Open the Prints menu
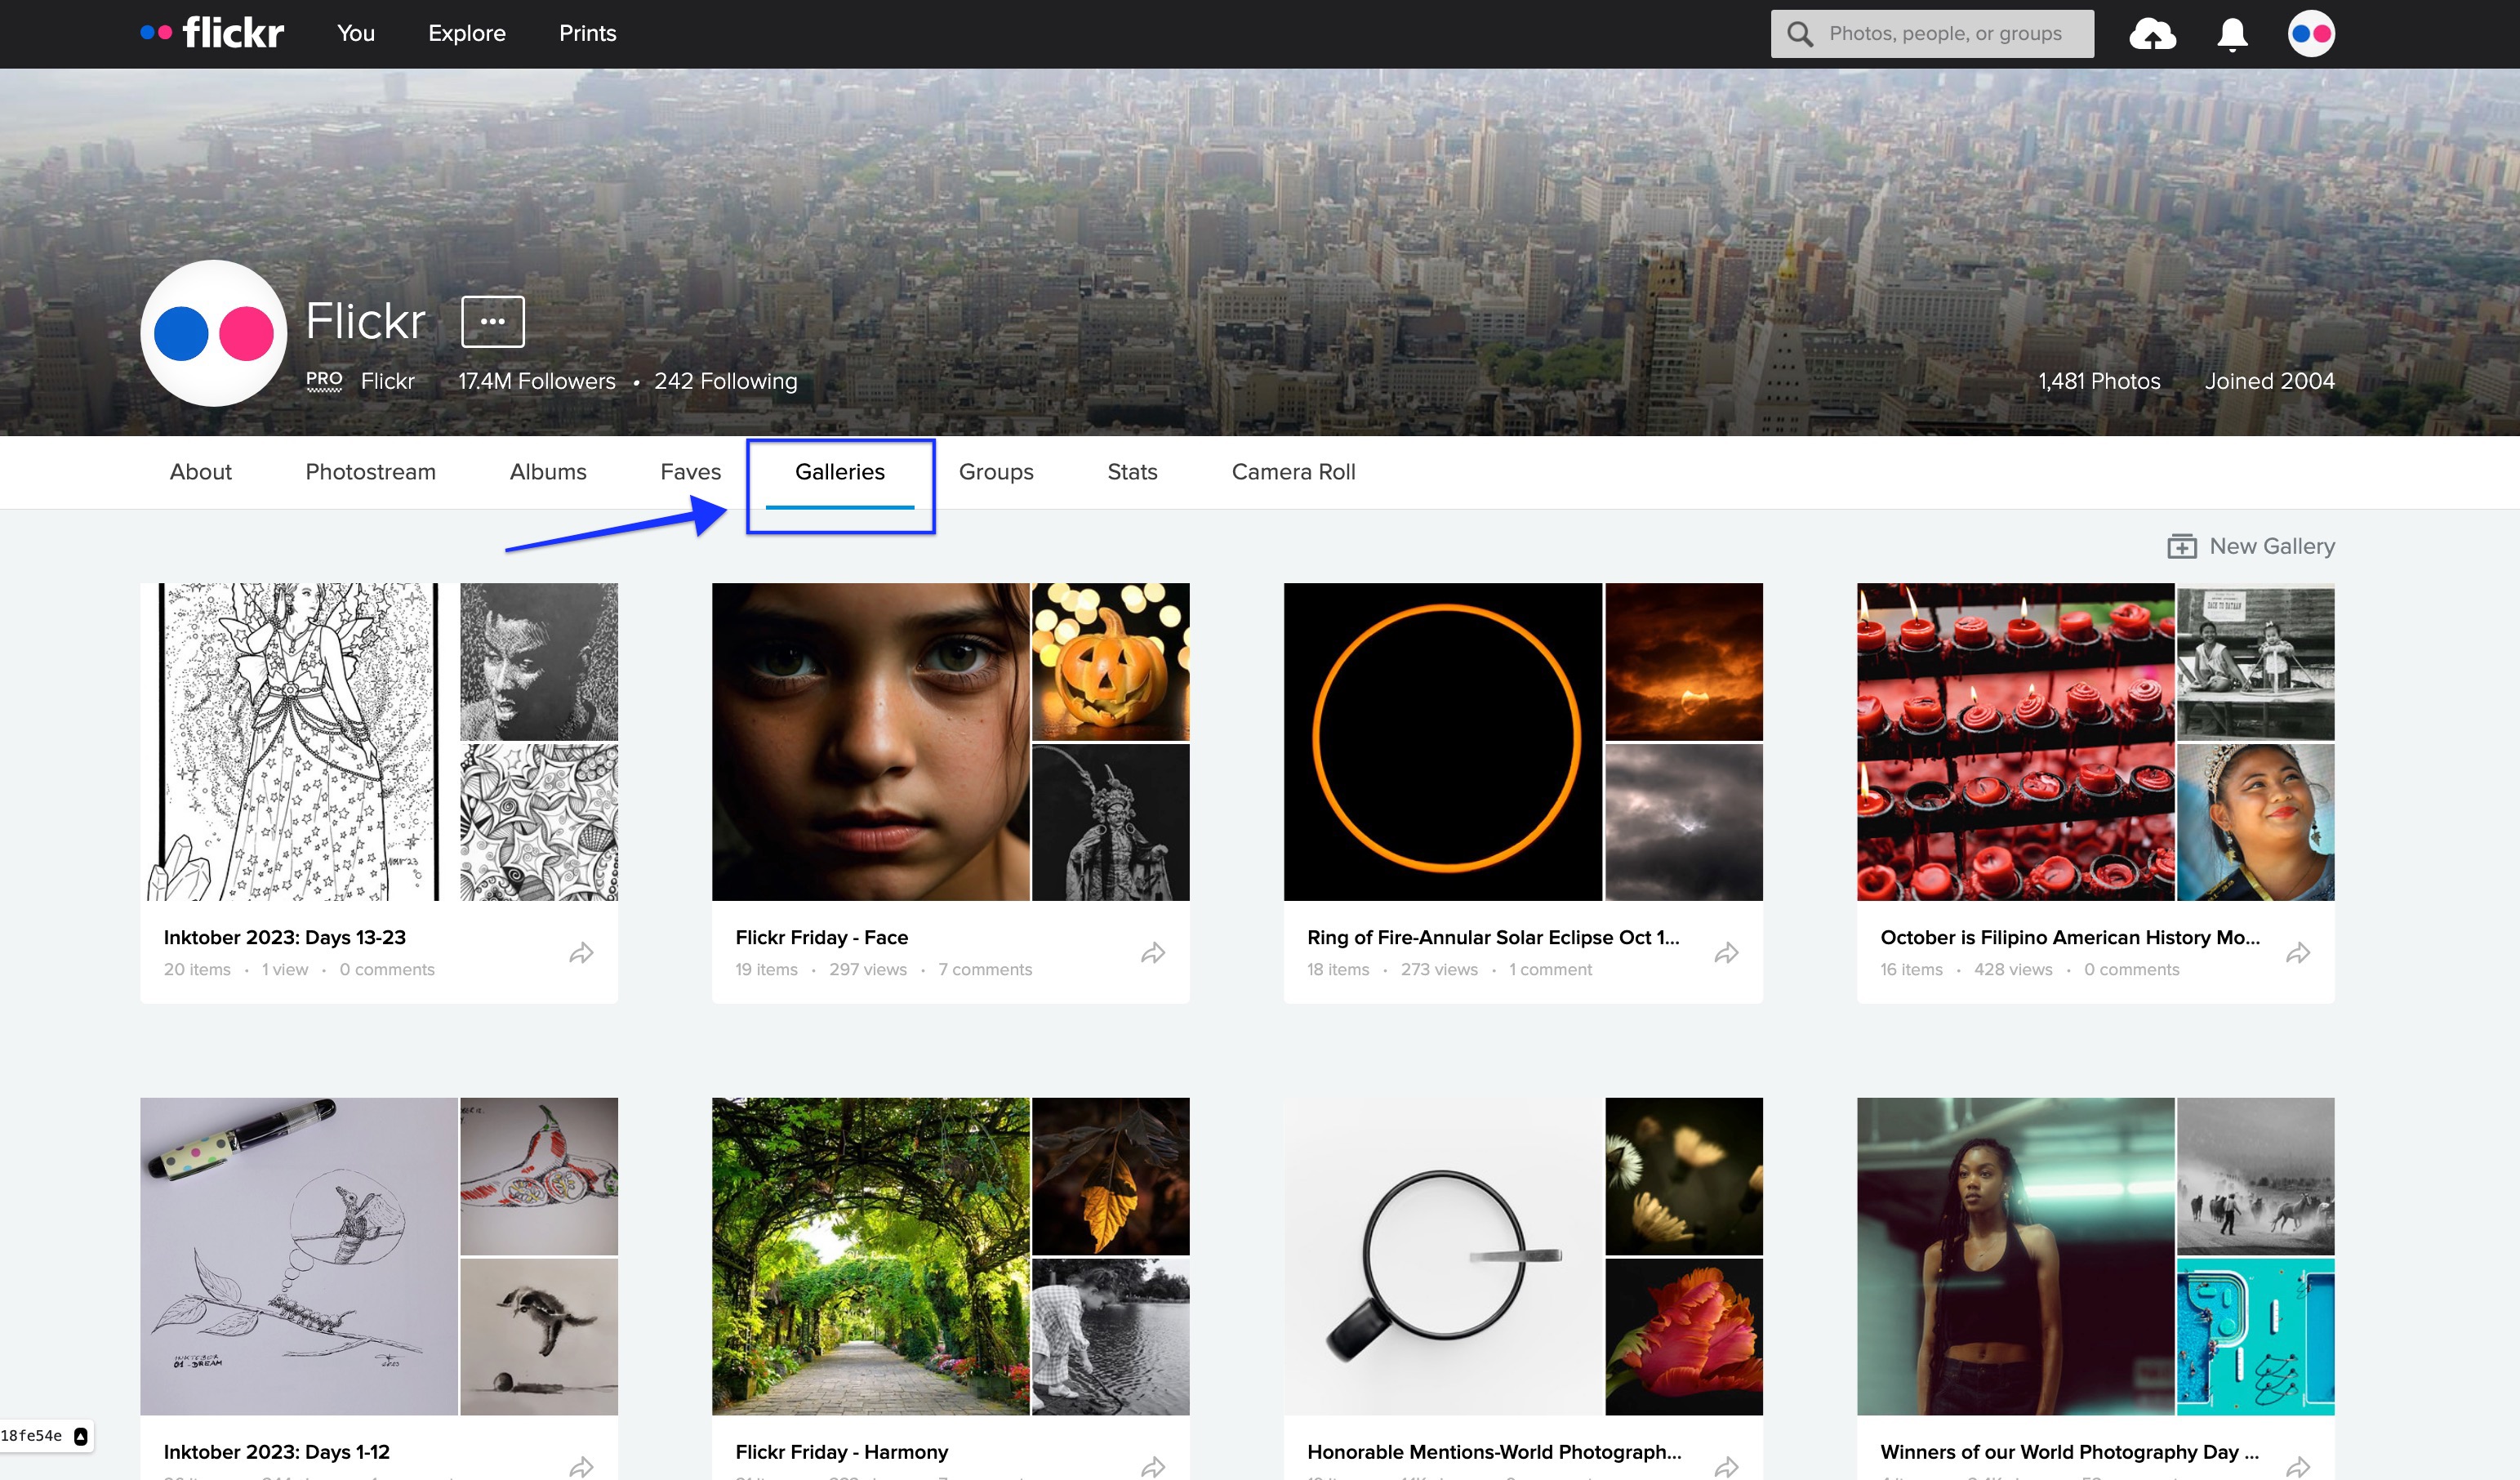The width and height of the screenshot is (2520, 1480). coord(587,33)
